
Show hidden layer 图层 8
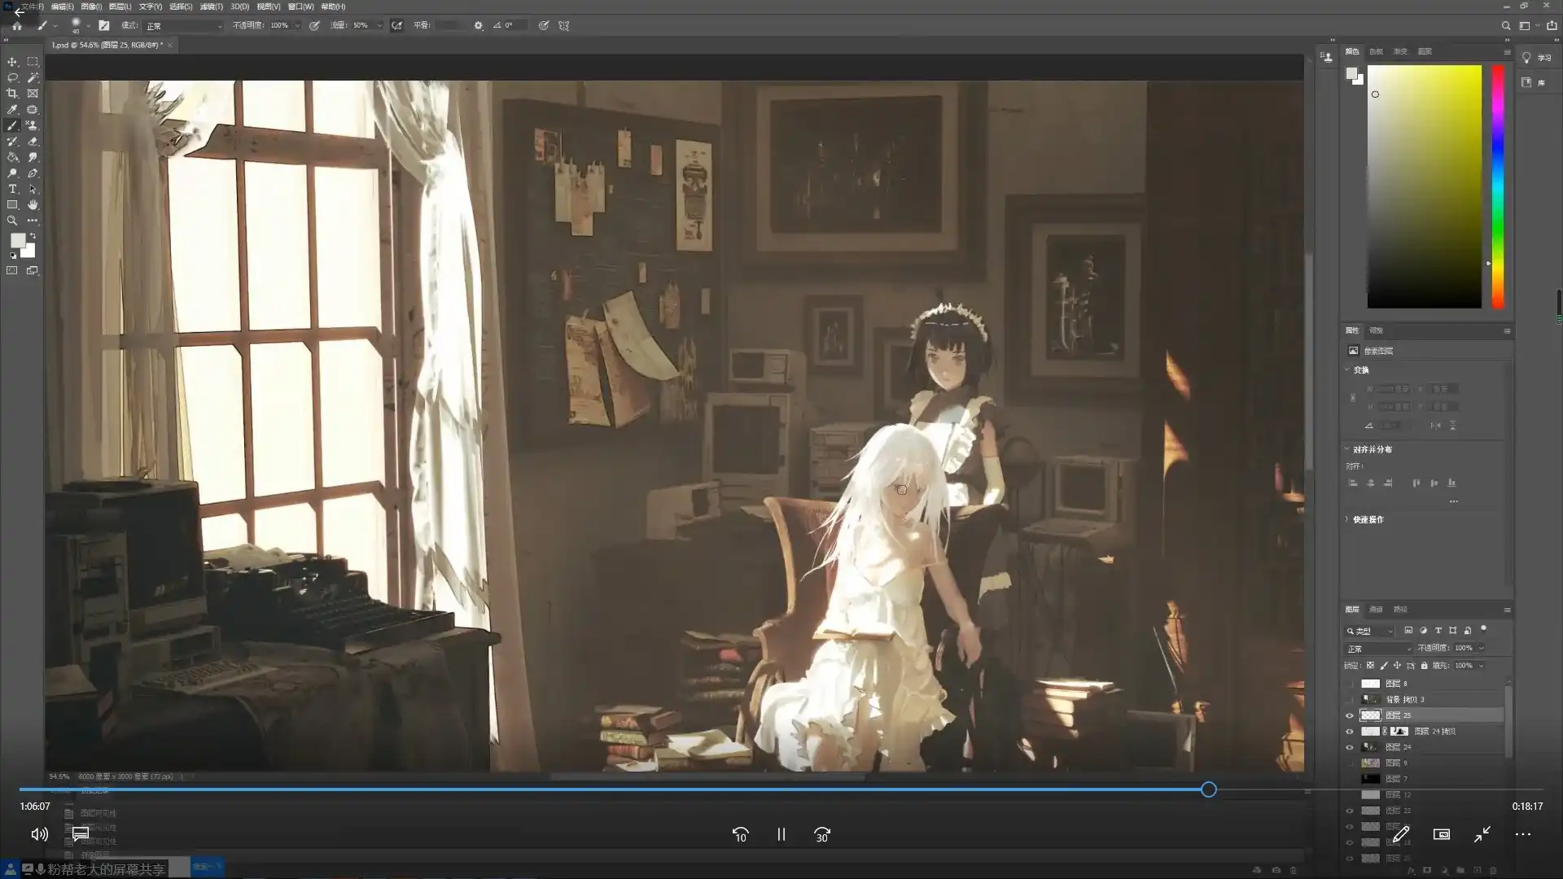pos(1350,684)
